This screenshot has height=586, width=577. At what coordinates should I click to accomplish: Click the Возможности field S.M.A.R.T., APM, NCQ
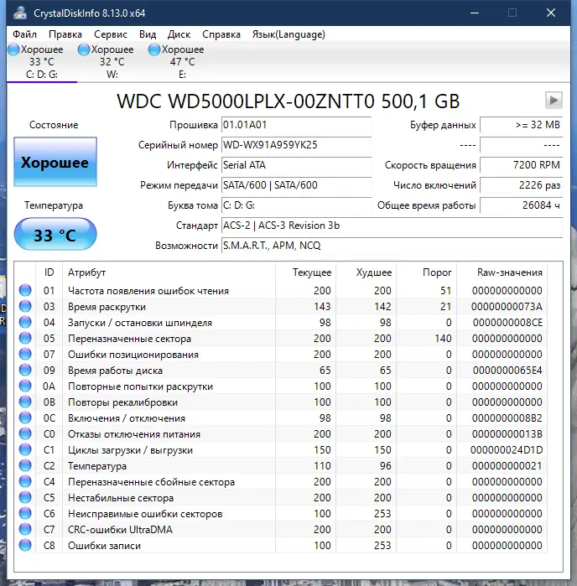tap(392, 246)
